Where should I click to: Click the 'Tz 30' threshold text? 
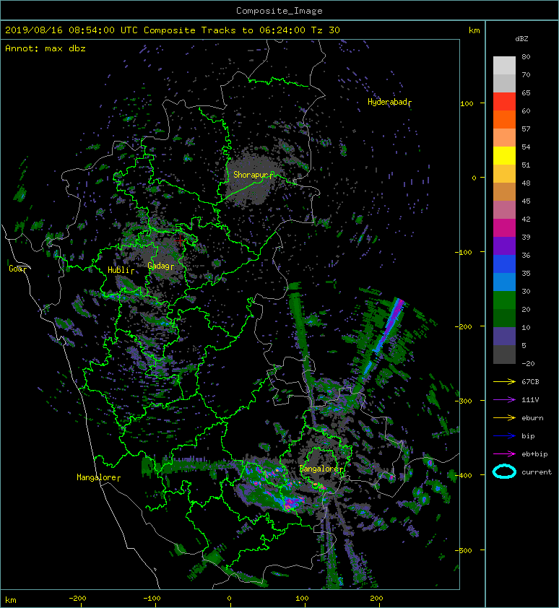click(326, 30)
